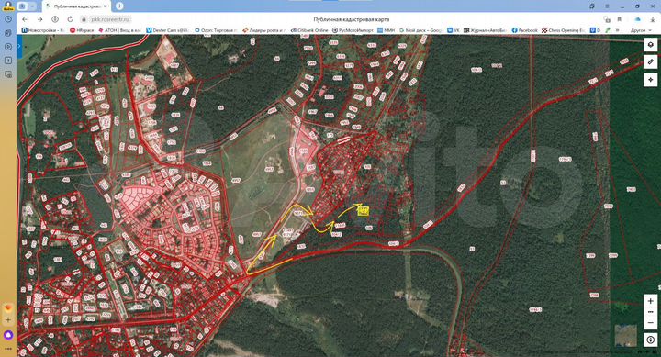The image size is (661, 357).
Task: Open the pinned tab group button
Action: pyautogui.click(x=22, y=6)
